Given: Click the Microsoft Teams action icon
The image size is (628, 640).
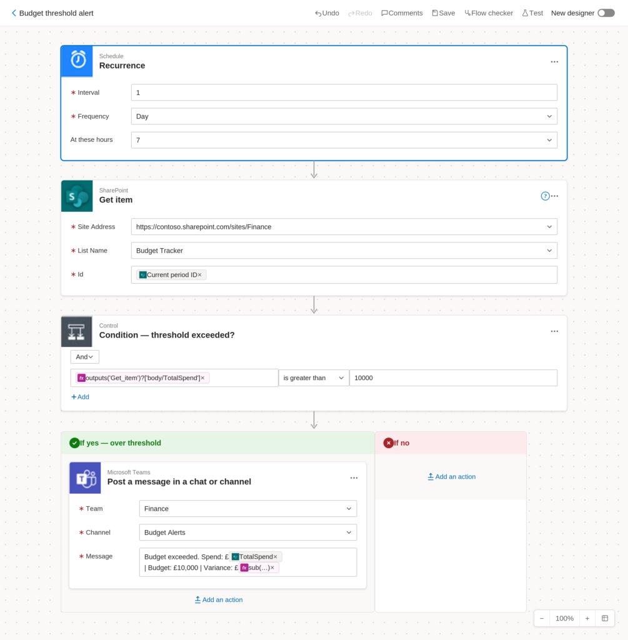Looking at the screenshot, I should pyautogui.click(x=85, y=478).
